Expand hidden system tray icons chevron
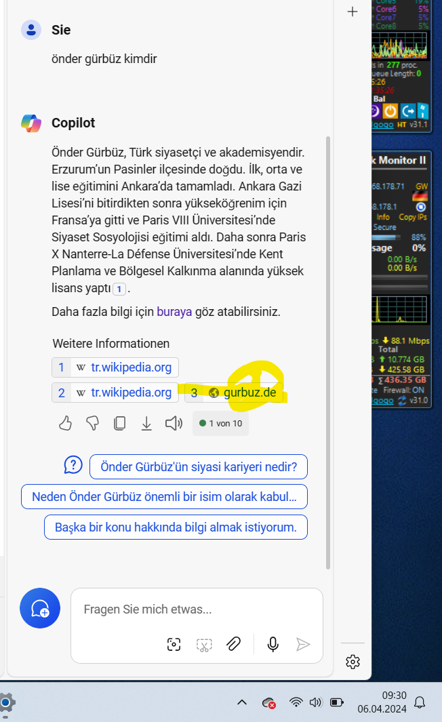Viewport: 442px width, 722px height. click(241, 702)
